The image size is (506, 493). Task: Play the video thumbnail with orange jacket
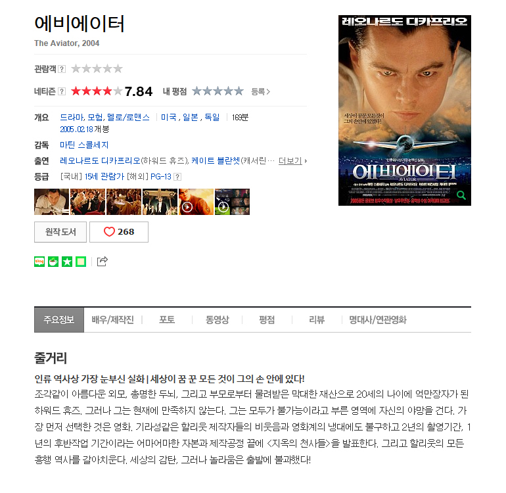[196, 202]
